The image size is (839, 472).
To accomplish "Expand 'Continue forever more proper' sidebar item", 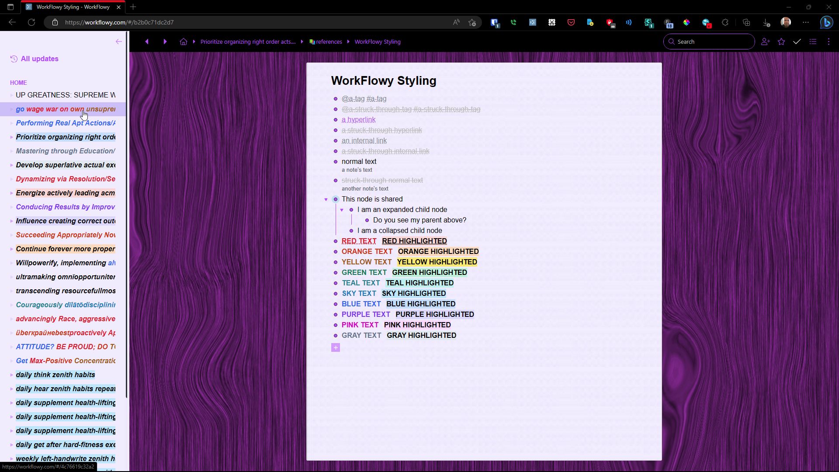I will tap(11, 249).
